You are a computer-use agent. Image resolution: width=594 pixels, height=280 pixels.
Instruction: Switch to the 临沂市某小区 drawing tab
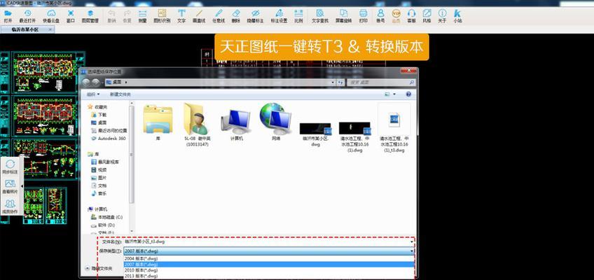[27, 29]
